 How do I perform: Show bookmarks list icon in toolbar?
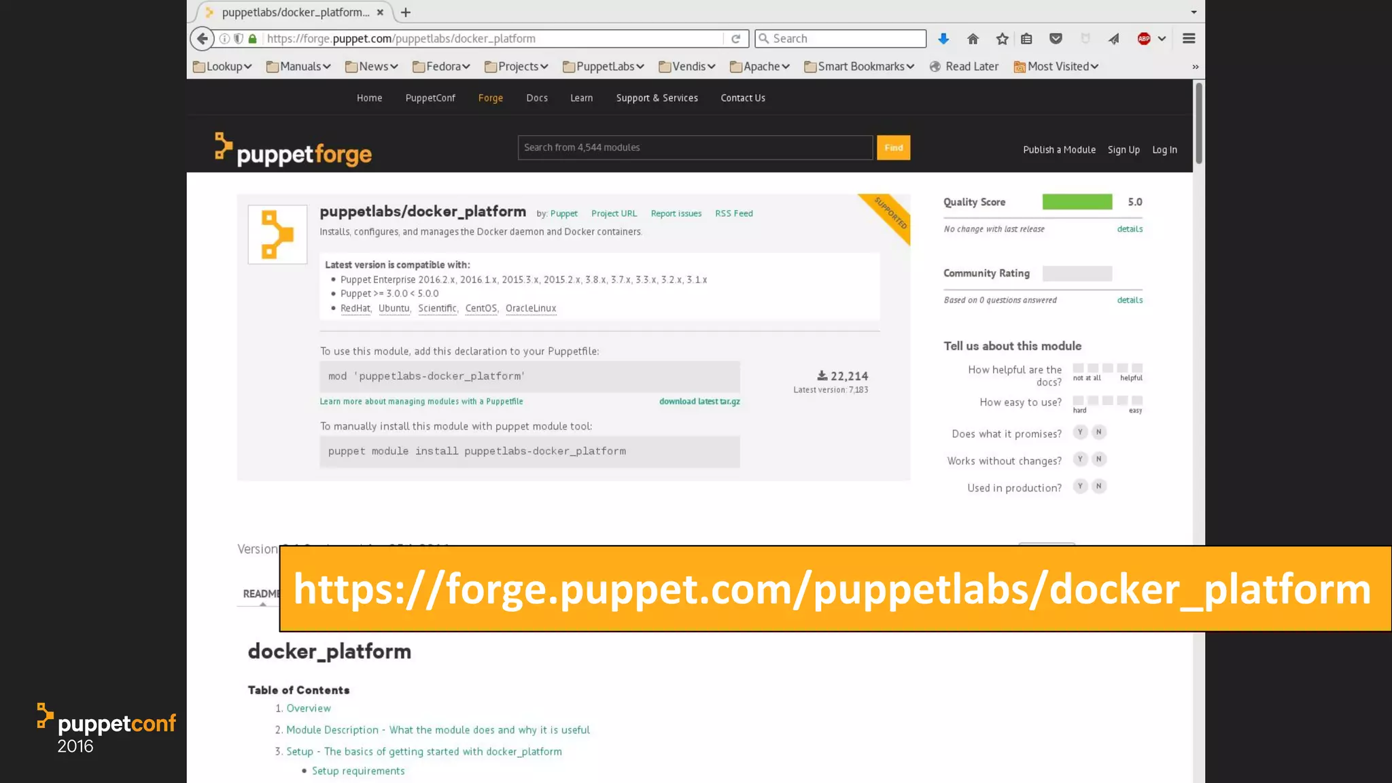1026,39
